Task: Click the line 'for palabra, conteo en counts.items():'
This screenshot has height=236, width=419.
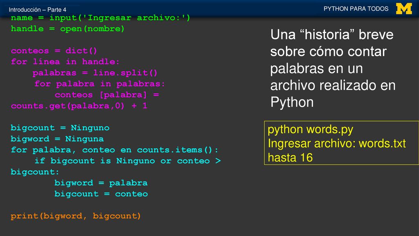Action: (115, 150)
